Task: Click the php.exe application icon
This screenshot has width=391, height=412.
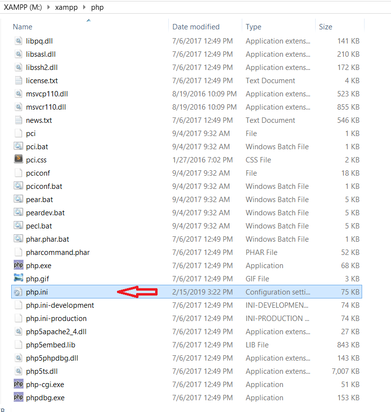Action: coord(19,265)
